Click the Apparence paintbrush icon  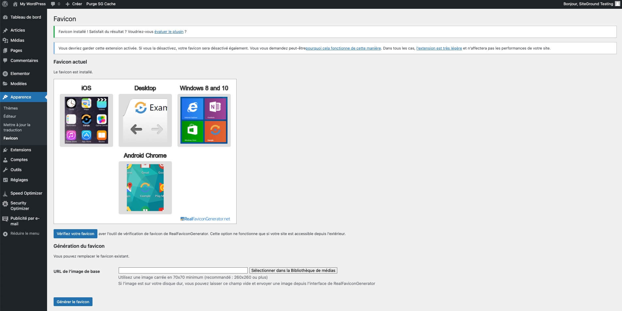[x=5, y=97]
